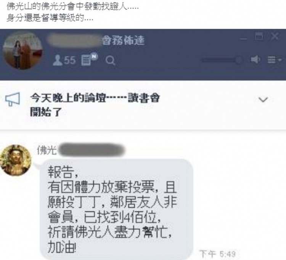Click the sender name beginning with 佛光

81,150
